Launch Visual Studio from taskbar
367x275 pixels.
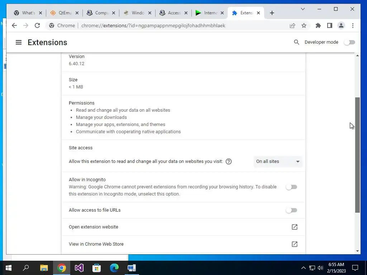79,268
